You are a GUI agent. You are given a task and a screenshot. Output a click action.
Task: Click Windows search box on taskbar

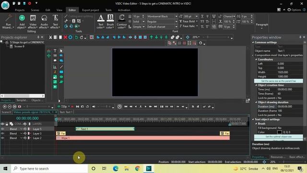49,169
